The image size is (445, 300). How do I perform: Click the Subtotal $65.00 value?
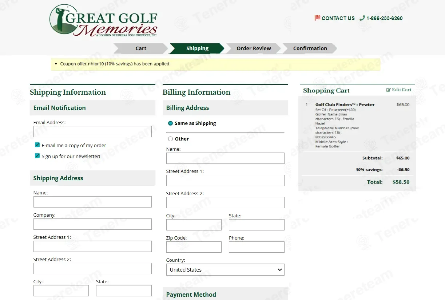[x=403, y=158]
